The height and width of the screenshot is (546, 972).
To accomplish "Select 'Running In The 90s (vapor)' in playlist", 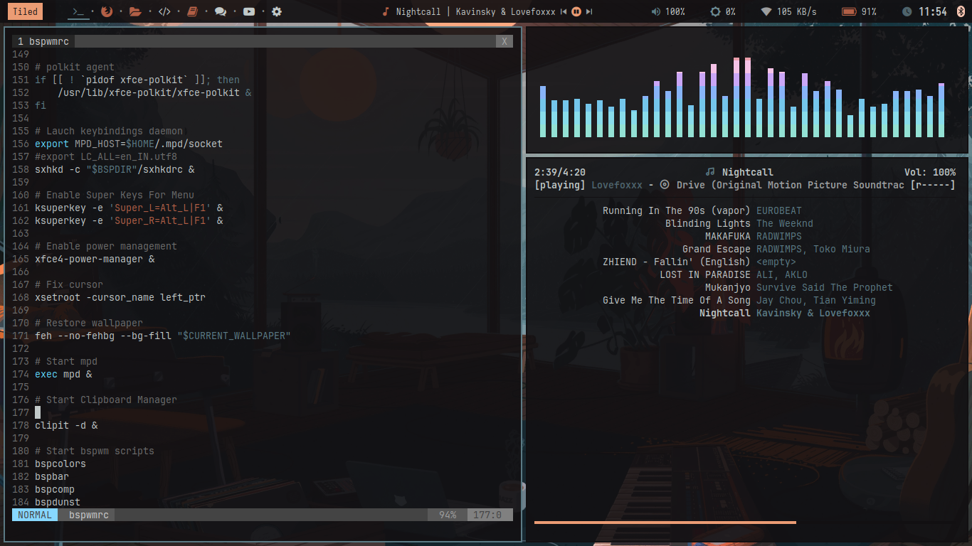I will [676, 210].
